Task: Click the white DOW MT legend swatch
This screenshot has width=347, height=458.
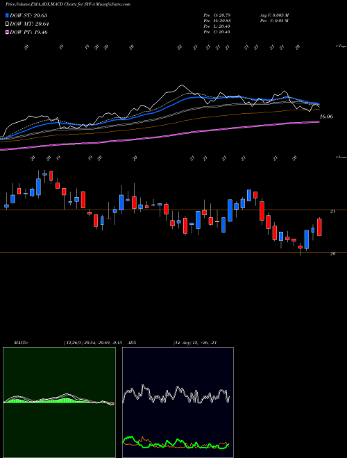Action: 7,24
